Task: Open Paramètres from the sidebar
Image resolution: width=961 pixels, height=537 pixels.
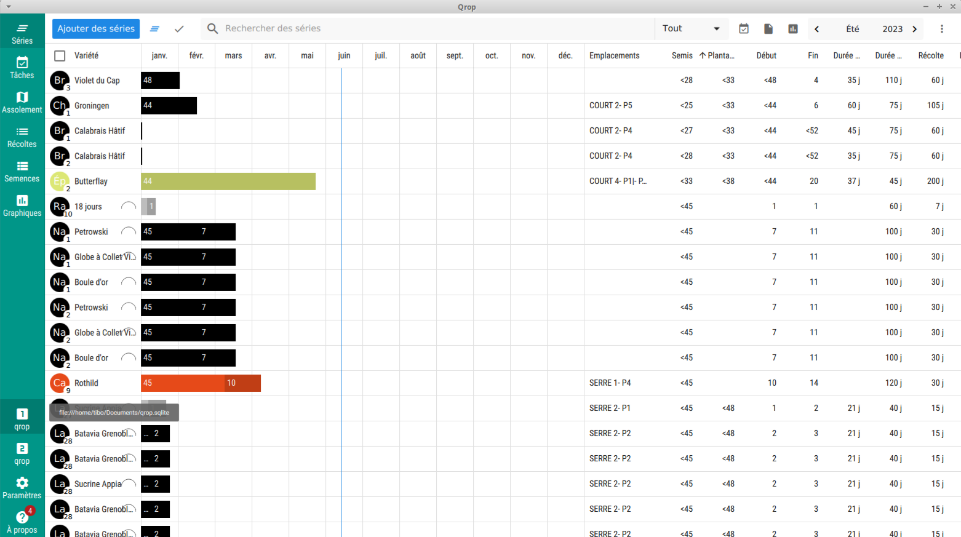Action: (22, 487)
